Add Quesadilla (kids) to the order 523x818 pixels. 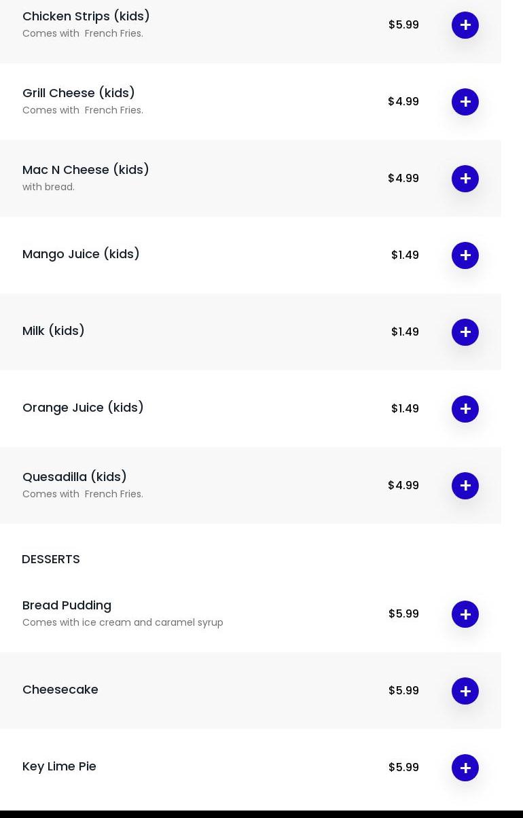(x=465, y=486)
